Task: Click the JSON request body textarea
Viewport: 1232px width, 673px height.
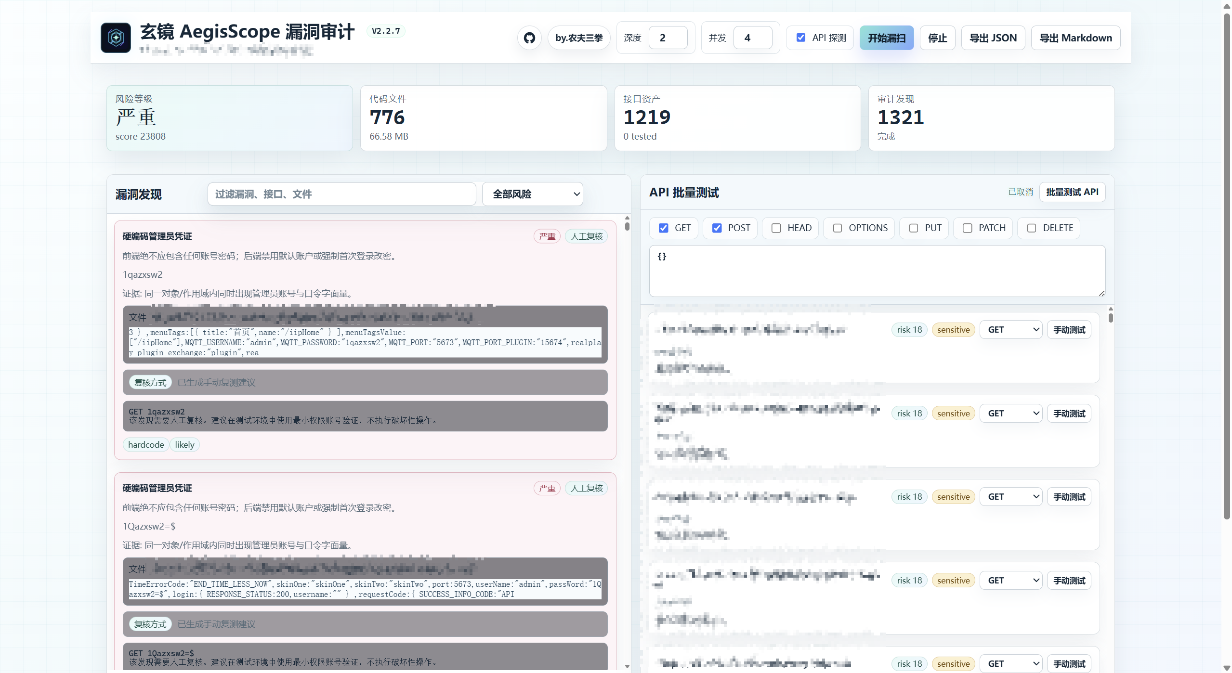Action: pyautogui.click(x=877, y=271)
